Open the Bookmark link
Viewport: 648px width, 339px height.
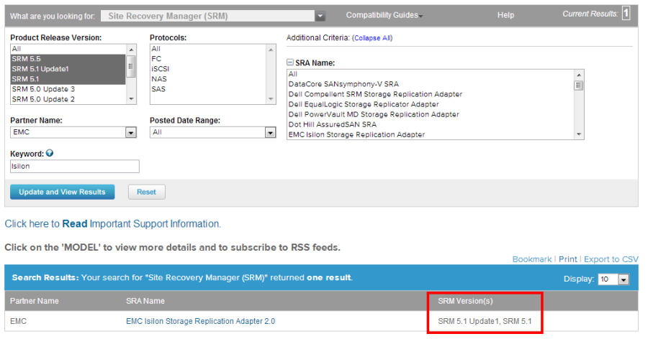[531, 259]
